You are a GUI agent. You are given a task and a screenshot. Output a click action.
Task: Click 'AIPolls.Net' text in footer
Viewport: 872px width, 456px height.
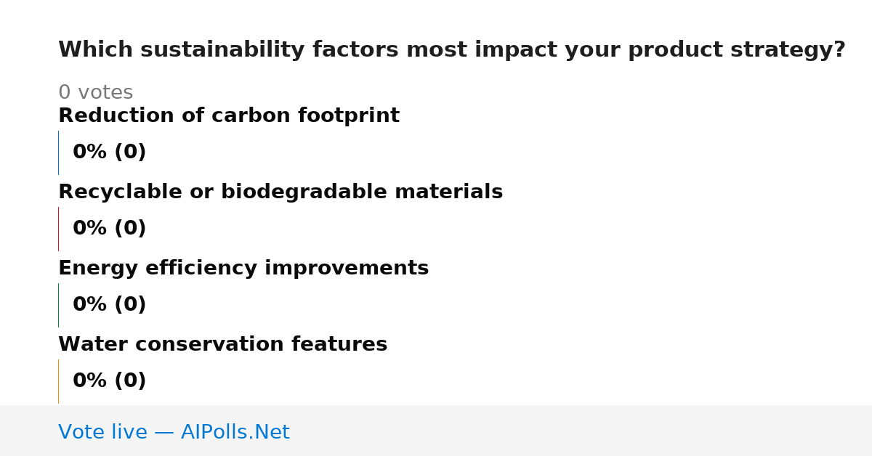coord(235,432)
